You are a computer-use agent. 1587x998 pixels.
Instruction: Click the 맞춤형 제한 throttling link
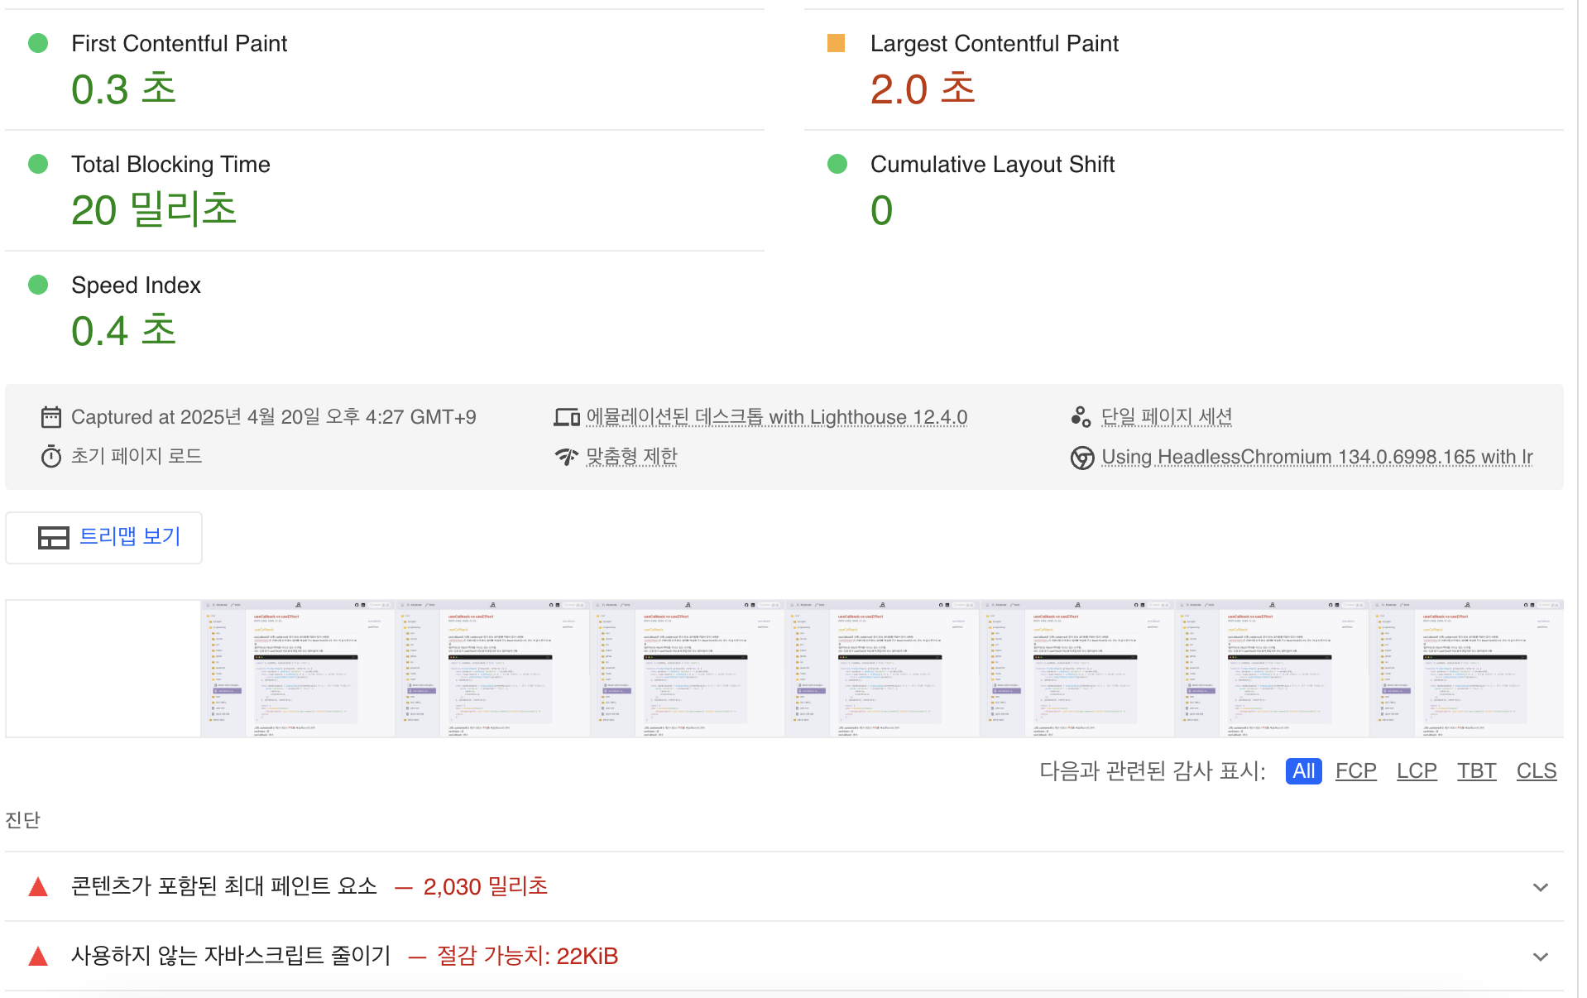tap(631, 457)
